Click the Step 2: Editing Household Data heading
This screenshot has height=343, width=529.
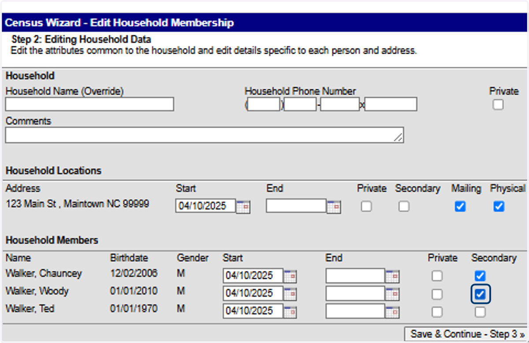click(82, 40)
